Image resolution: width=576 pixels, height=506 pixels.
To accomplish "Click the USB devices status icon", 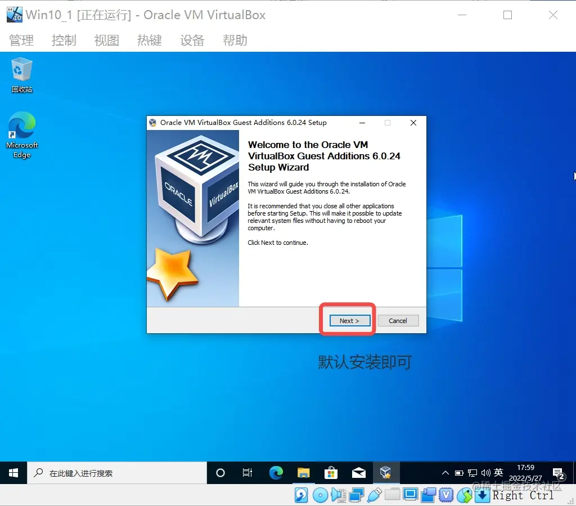I will point(374,495).
